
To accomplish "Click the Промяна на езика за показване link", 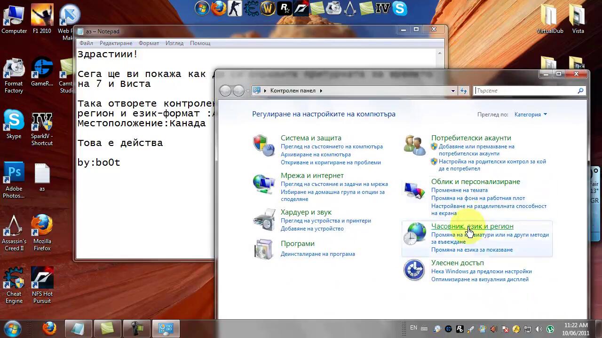I will click(472, 250).
